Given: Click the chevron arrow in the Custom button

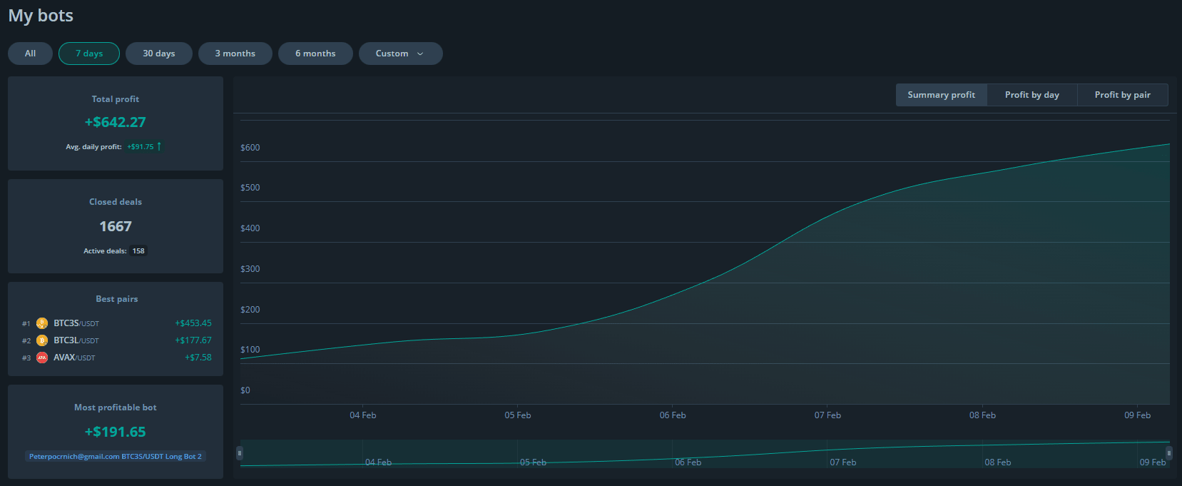Looking at the screenshot, I should click(420, 54).
